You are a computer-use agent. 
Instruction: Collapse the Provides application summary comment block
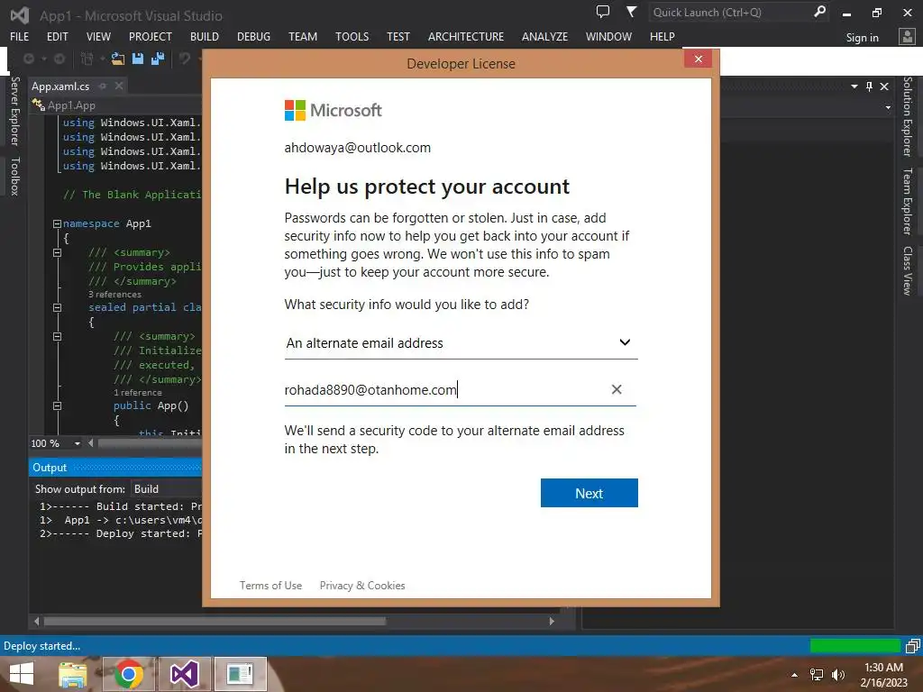(57, 252)
